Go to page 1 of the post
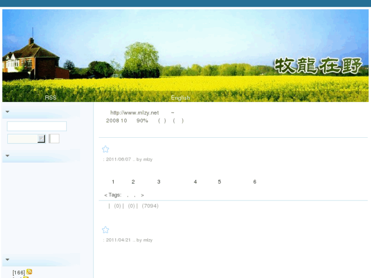371x278 pixels. [113, 182]
